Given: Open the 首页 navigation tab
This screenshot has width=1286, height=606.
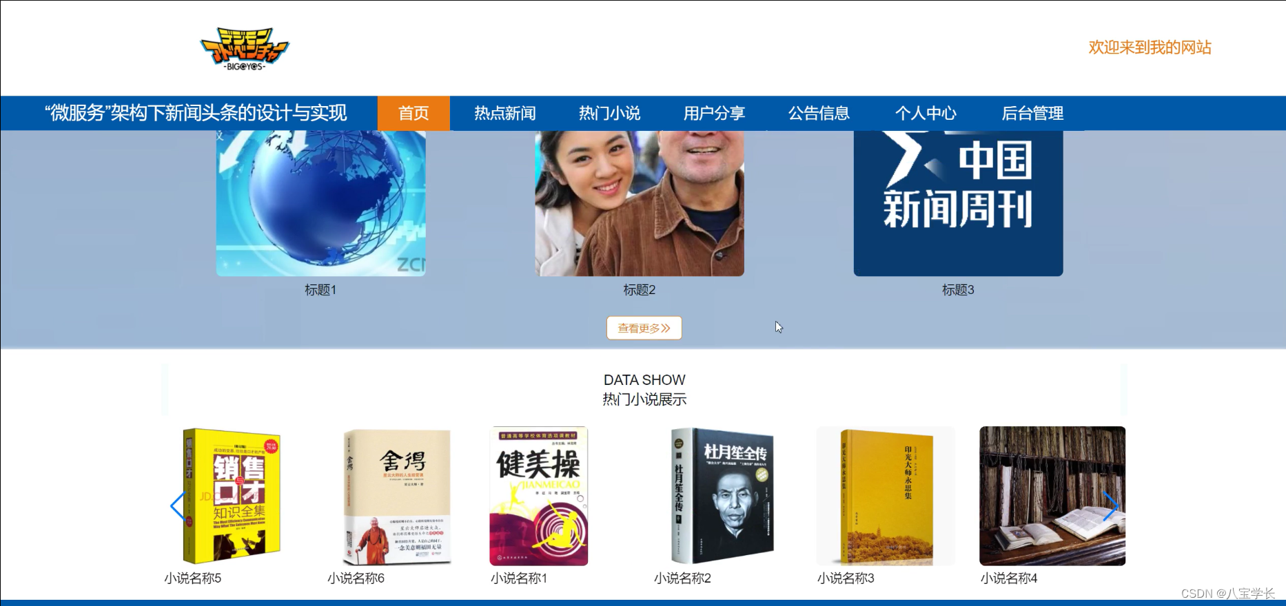Looking at the screenshot, I should click(414, 113).
